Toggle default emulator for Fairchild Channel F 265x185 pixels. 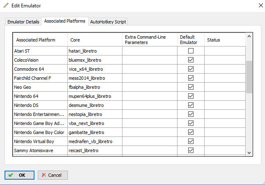click(x=191, y=78)
